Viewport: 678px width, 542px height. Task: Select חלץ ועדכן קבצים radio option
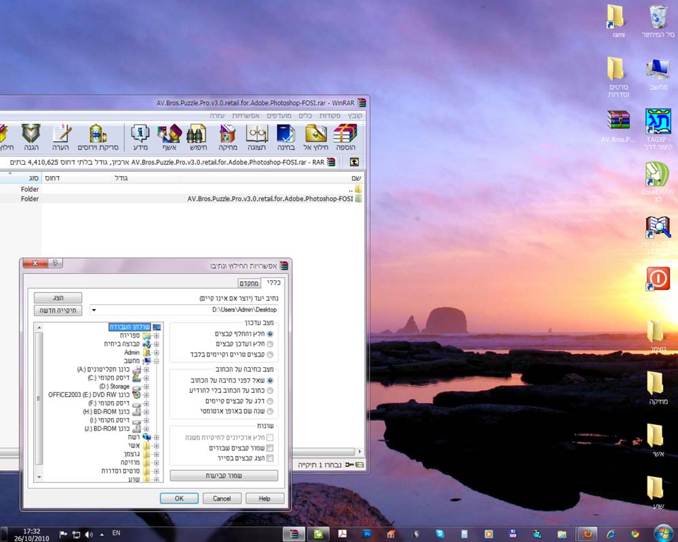point(271,344)
